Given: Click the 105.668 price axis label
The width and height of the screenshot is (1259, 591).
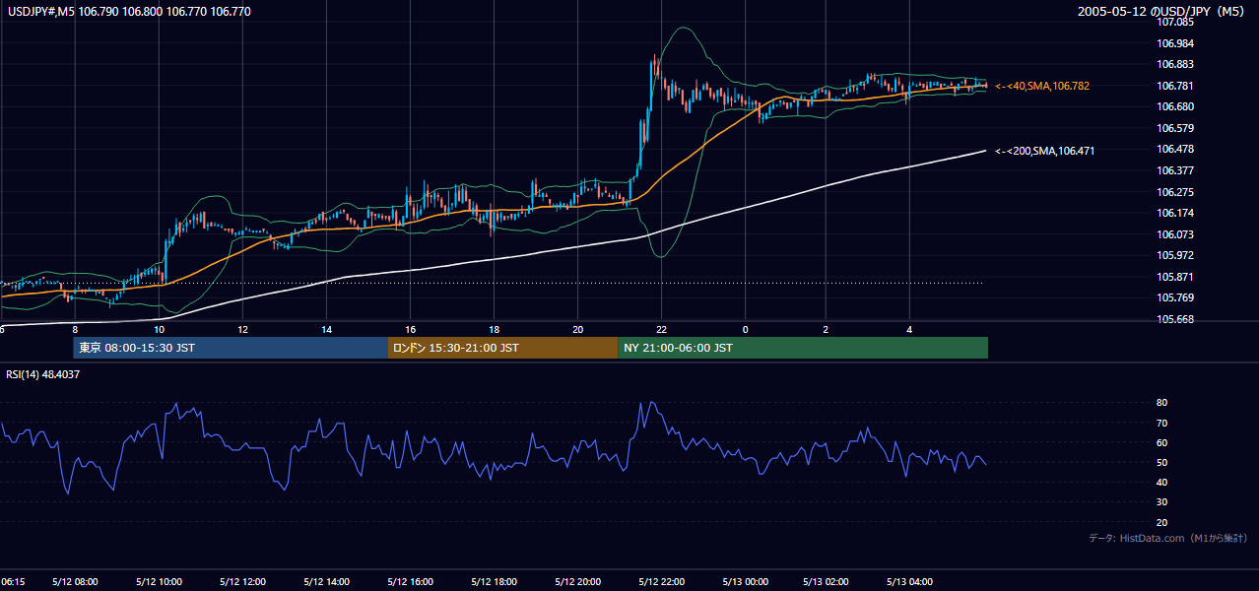Looking at the screenshot, I should point(1175,319).
